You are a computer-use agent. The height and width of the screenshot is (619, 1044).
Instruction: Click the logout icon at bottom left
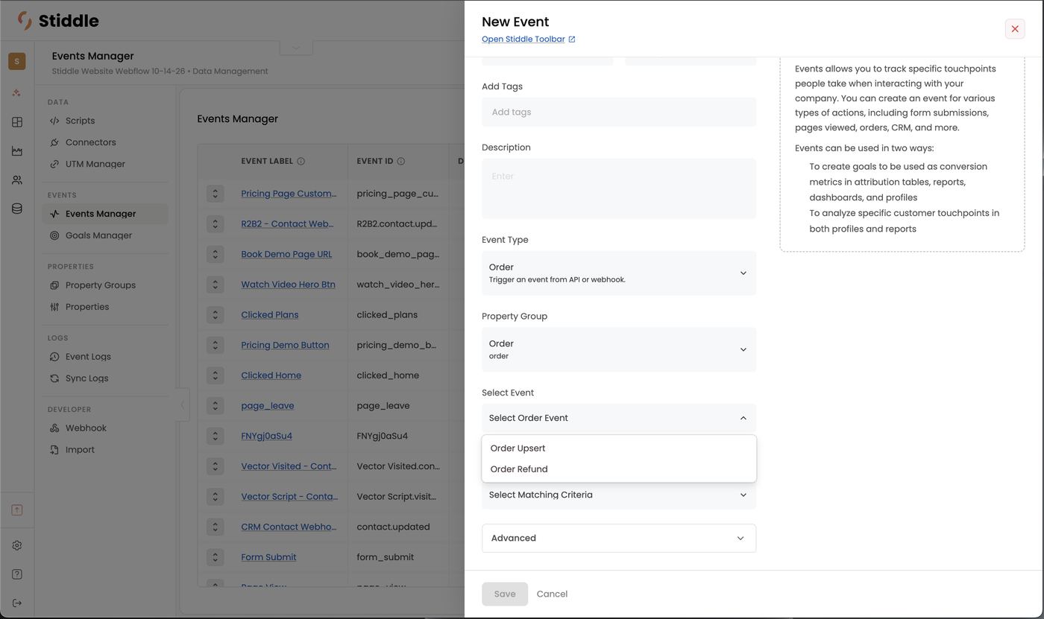(x=17, y=603)
